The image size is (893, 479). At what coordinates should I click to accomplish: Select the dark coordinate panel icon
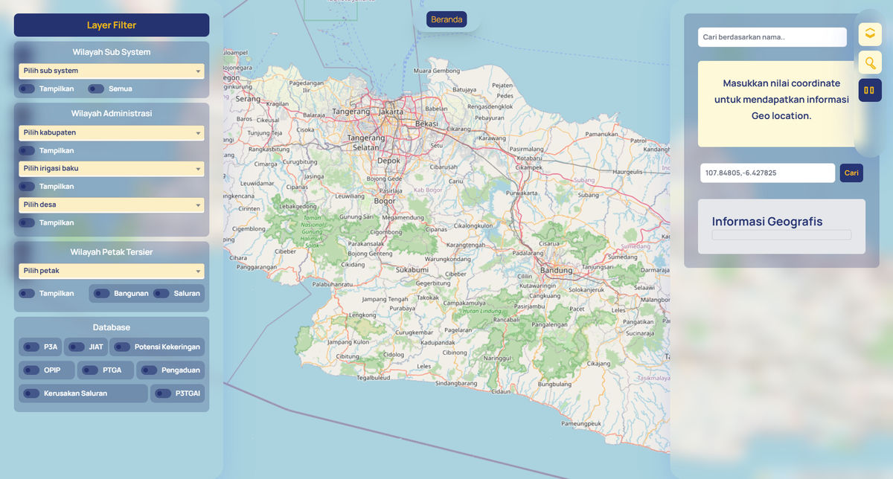click(x=870, y=91)
